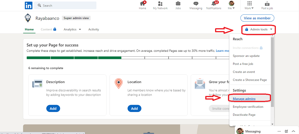299x134 pixels.
Task: Choose Sponsor an update
Action: click(246, 56)
